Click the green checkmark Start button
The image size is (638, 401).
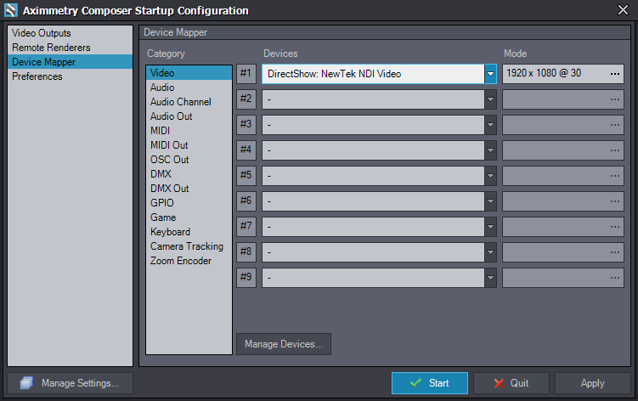[x=429, y=383]
